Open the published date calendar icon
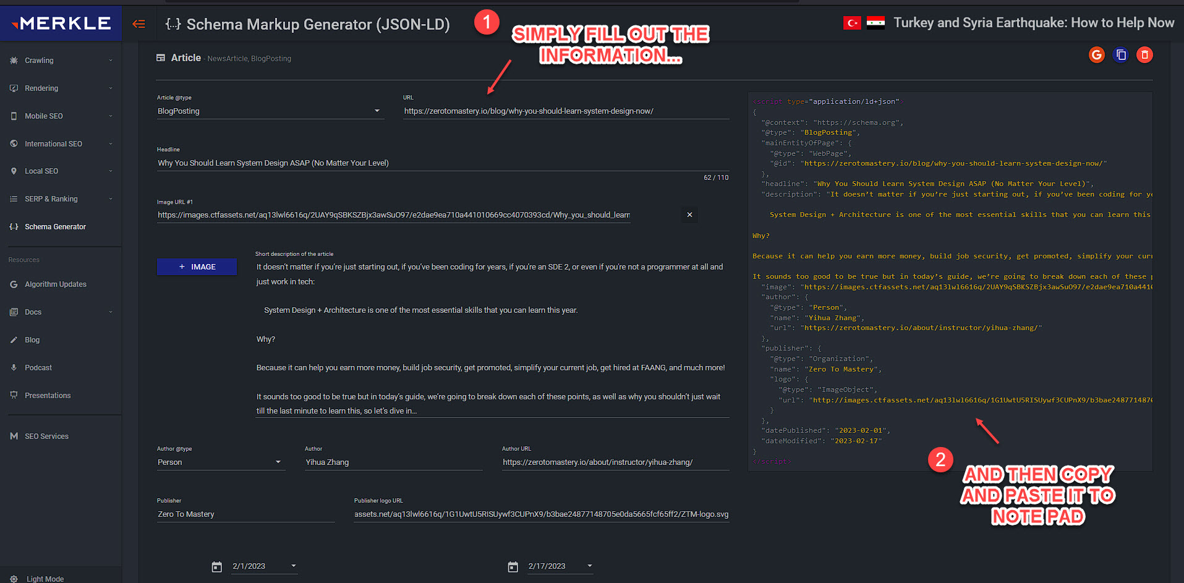 click(217, 567)
